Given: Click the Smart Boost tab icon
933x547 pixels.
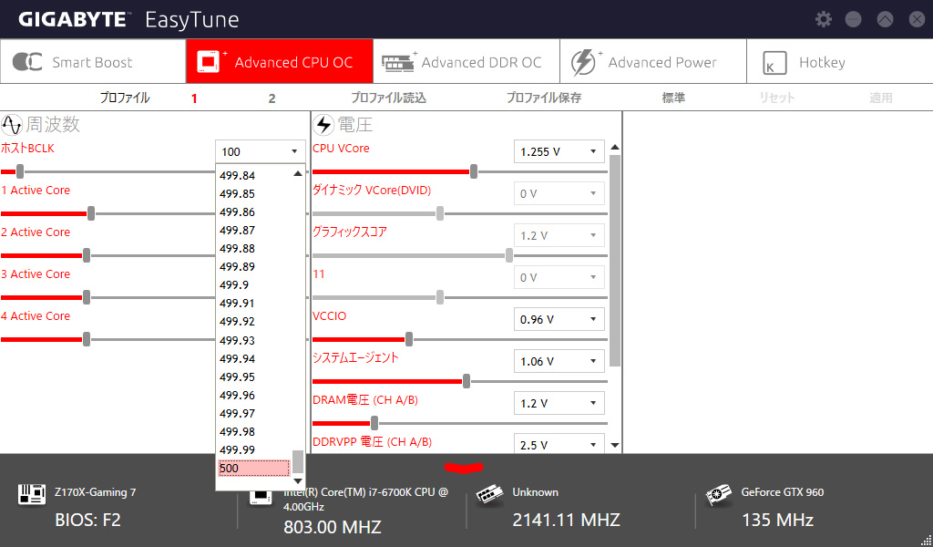Looking at the screenshot, I should coord(27,62).
